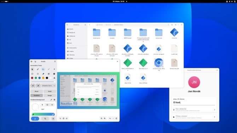The height and width of the screenshot is (133, 237).
Task: Take a new screenshot in Gradia
Action: click(35, 61)
